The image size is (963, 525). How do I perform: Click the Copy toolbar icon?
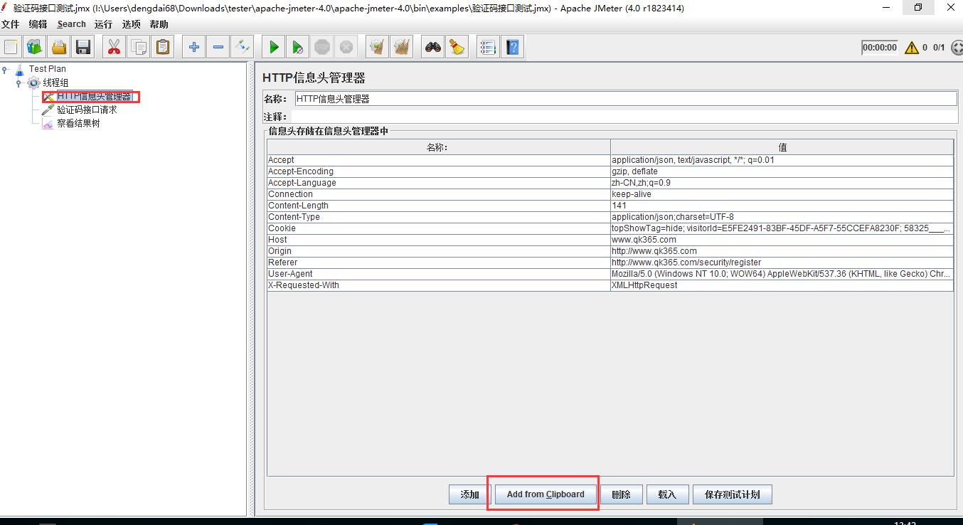[x=139, y=48]
